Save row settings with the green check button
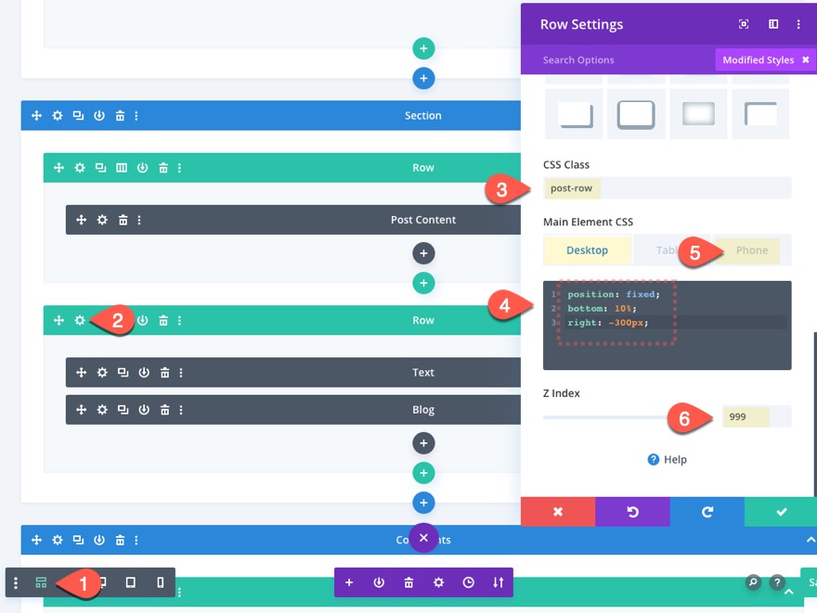Viewport: 817px width, 613px height. pyautogui.click(x=781, y=512)
